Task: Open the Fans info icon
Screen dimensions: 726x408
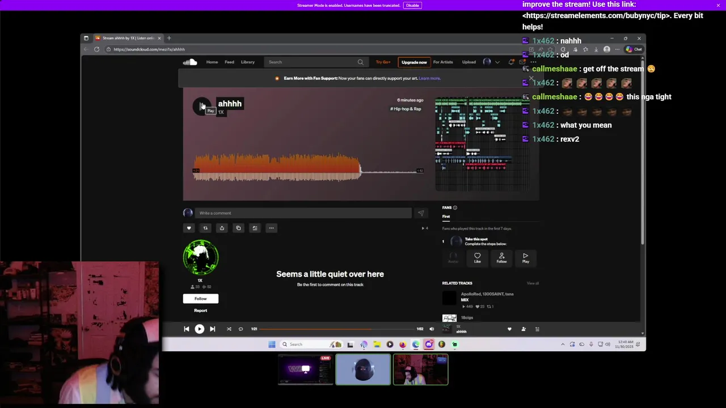Action: 455,208
